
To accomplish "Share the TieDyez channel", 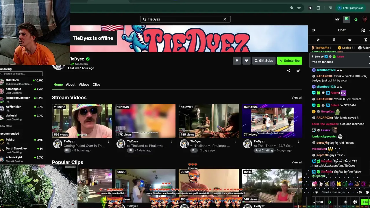I will pyautogui.click(x=288, y=71).
